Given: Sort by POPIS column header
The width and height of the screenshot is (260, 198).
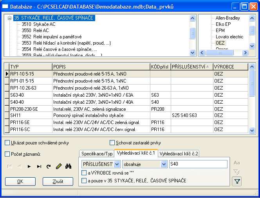Looking at the screenshot, I should pyautogui.click(x=101, y=67).
